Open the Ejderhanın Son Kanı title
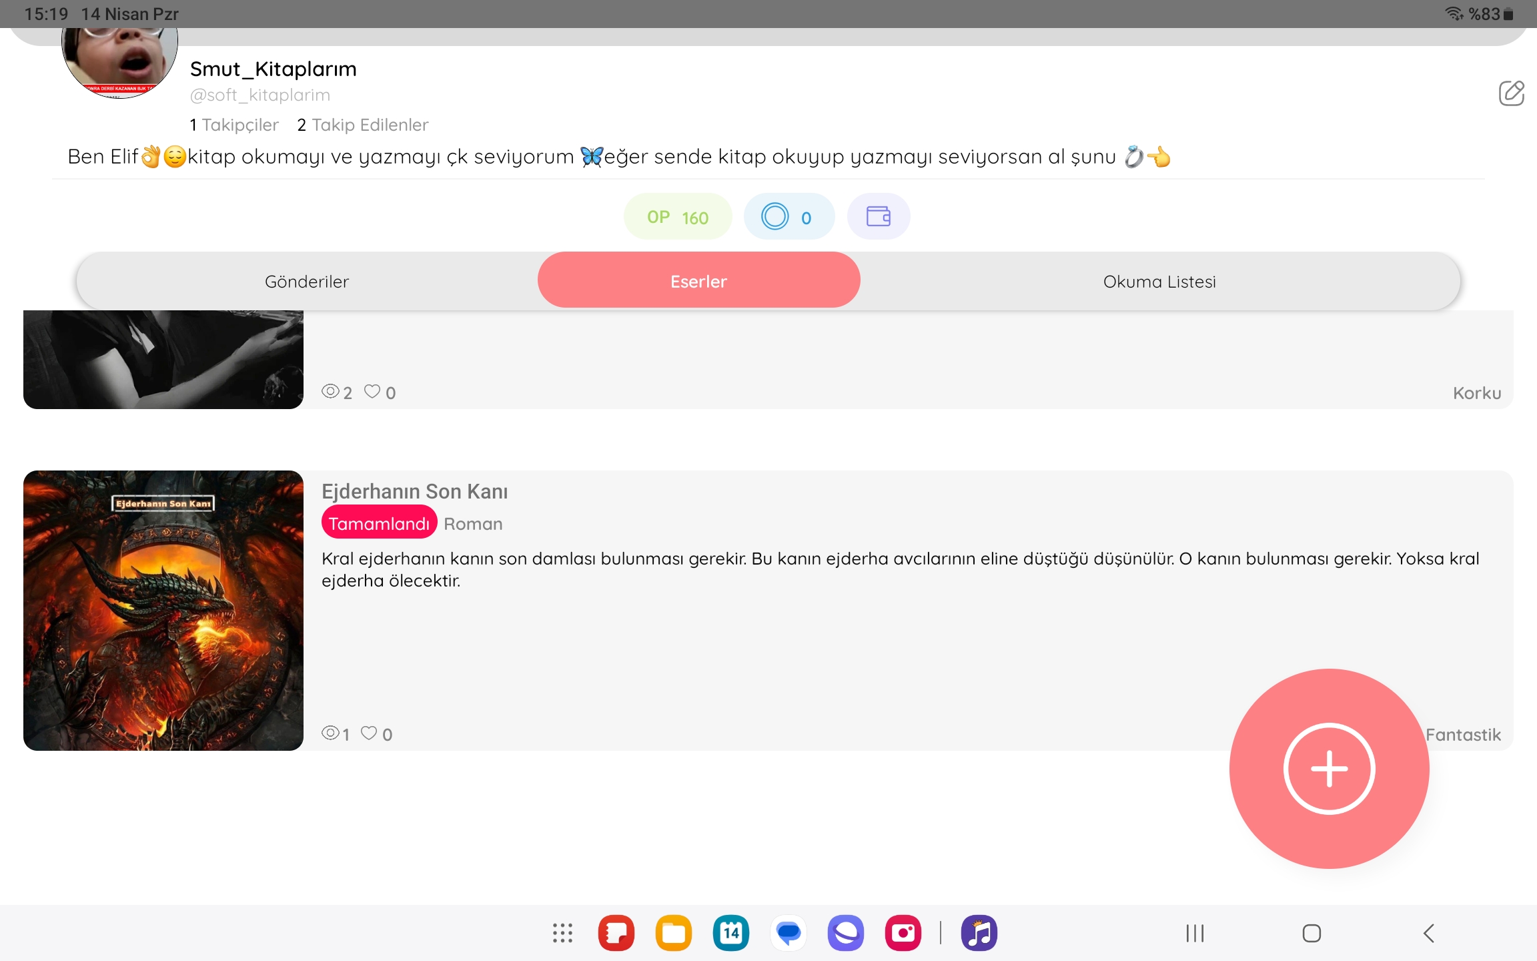Image resolution: width=1537 pixels, height=961 pixels. click(x=414, y=492)
